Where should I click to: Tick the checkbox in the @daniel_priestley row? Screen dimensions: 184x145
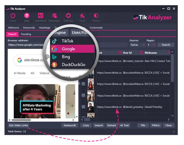(x=83, y=107)
